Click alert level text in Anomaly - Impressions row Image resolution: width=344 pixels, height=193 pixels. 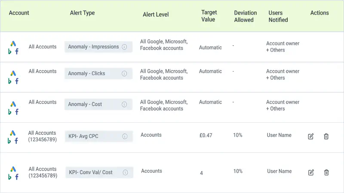(164, 45)
